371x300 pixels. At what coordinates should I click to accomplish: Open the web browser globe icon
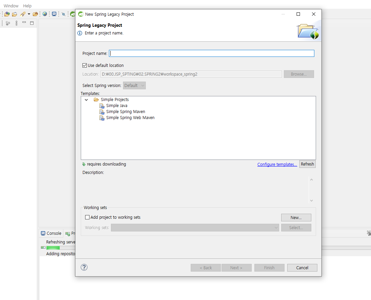click(45, 14)
